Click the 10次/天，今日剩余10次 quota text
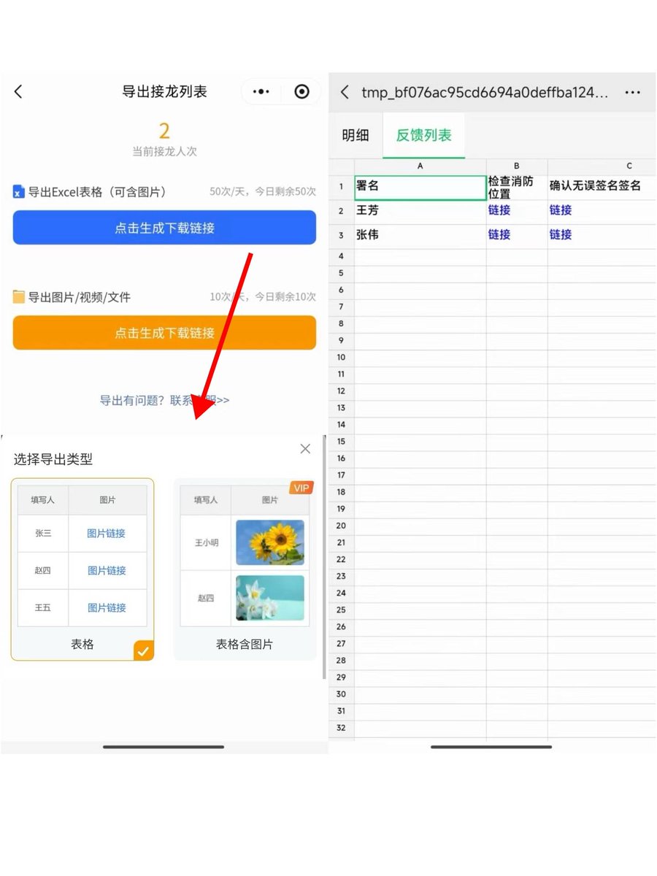The image size is (657, 876). click(263, 297)
